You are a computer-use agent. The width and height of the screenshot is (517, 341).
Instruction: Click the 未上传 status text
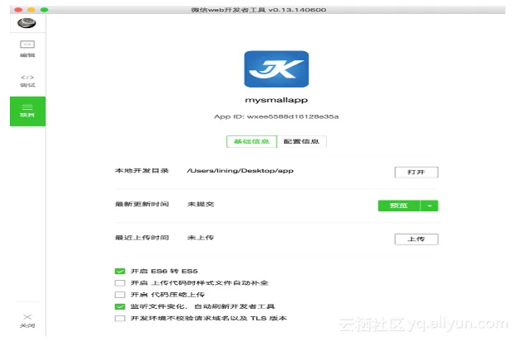coord(201,238)
